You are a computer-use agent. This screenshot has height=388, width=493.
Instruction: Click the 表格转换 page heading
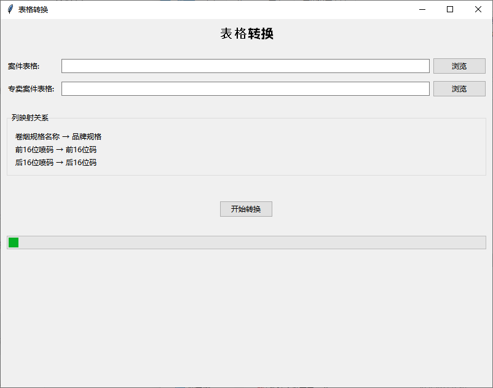246,33
